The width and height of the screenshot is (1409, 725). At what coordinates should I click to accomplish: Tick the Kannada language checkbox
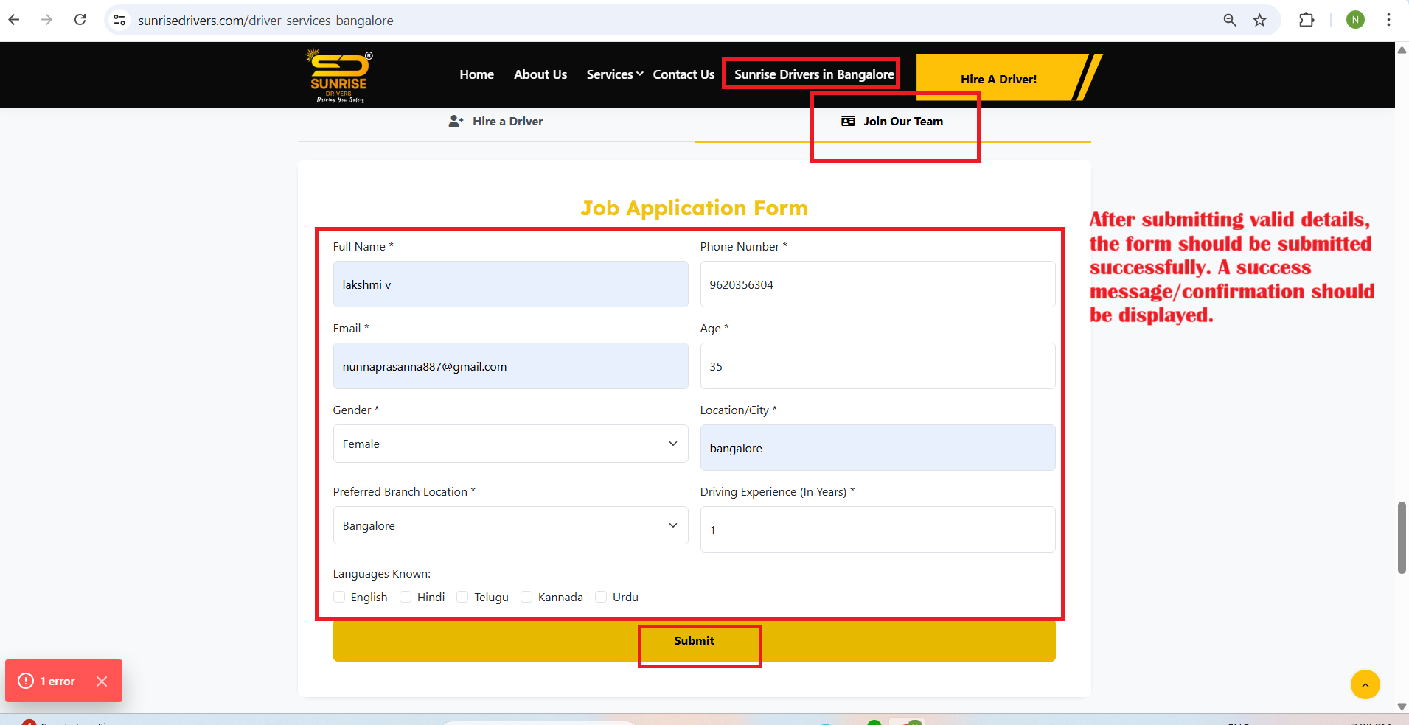[x=526, y=597]
